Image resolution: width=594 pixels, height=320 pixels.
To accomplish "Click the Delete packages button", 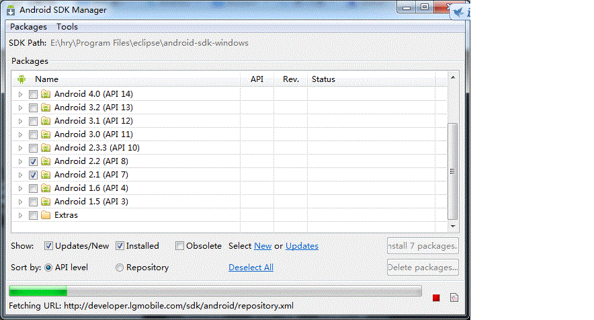I will (423, 268).
